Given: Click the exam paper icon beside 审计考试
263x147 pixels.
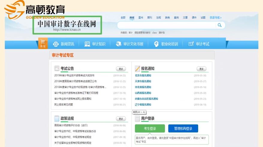Looking at the screenshot, I should coord(191,44).
